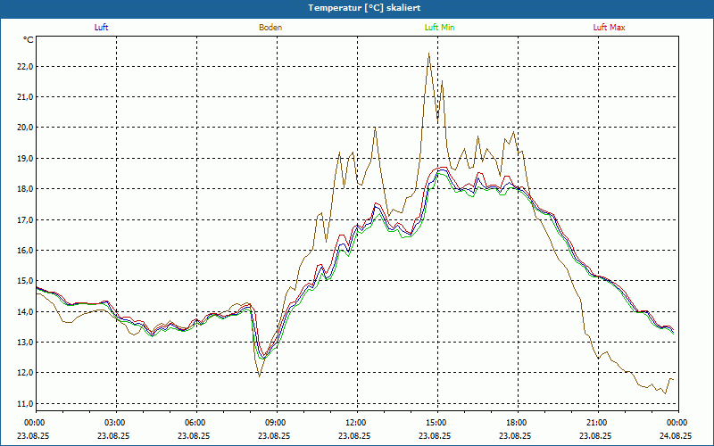This screenshot has height=446, width=714.
Task: Click the 22,0 value on temperature axis
Action: [24, 66]
